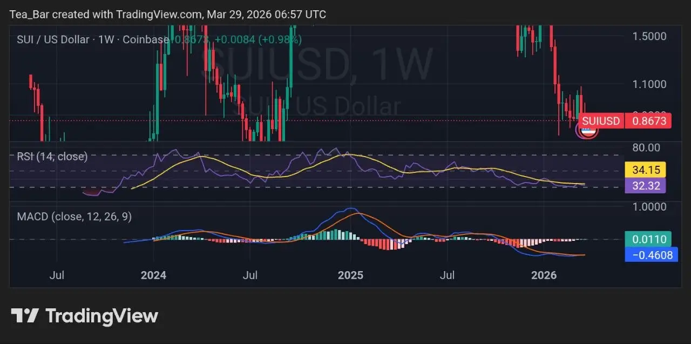
Task: Open the Coinbase exchange selector
Action: coord(144,39)
